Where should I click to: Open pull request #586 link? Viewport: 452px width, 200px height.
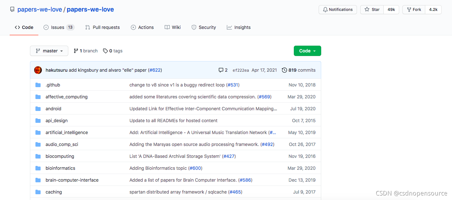point(245,180)
